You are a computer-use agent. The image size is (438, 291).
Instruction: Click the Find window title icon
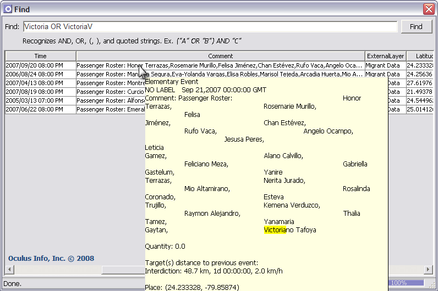coord(8,9)
